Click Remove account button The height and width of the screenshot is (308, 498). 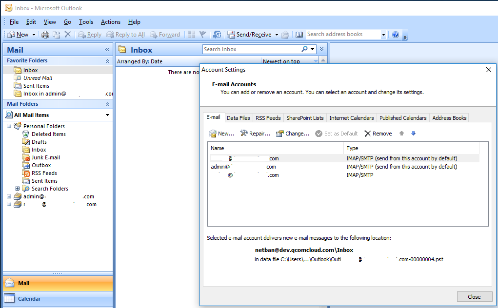click(x=378, y=134)
